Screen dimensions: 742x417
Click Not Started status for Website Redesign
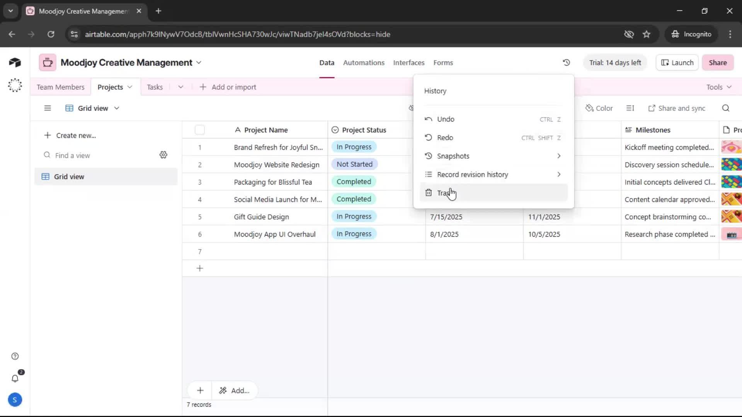click(x=354, y=164)
